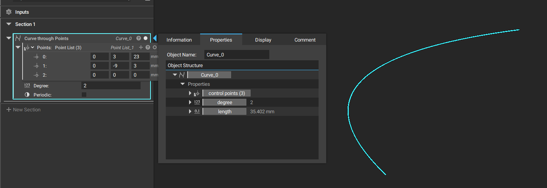Click the control points (3) chip
547x188 pixels.
click(x=227, y=93)
